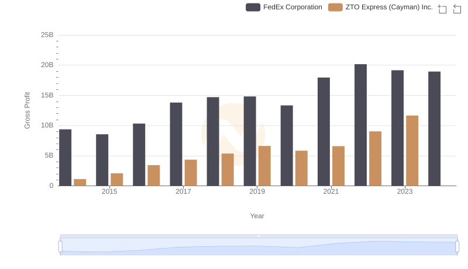Click the FedEx dark legend swatch
This screenshot has height=269, width=468.
coord(253,7)
